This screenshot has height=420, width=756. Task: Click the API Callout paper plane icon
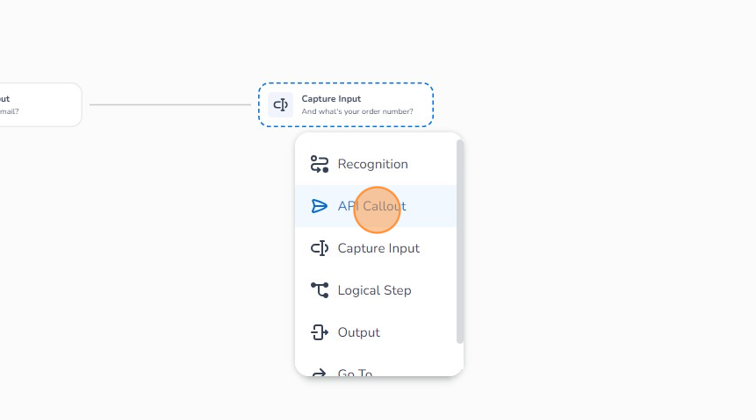tap(320, 206)
